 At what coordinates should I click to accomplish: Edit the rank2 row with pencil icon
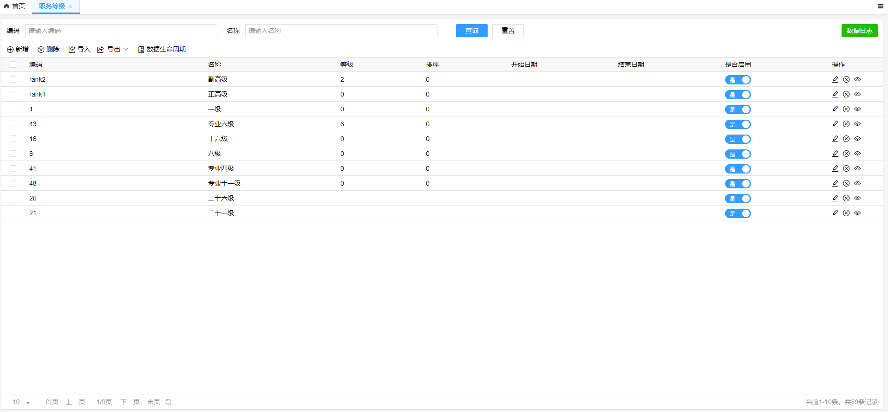(835, 79)
